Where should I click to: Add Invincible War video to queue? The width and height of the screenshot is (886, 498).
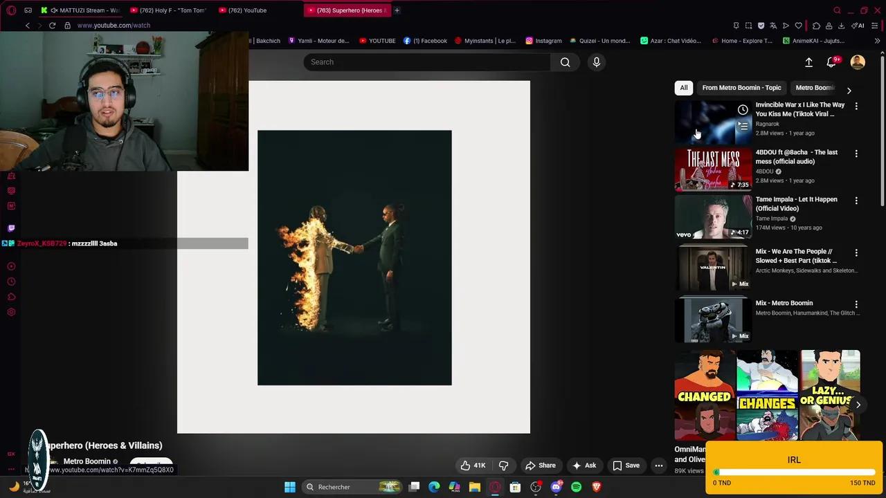coord(743,127)
